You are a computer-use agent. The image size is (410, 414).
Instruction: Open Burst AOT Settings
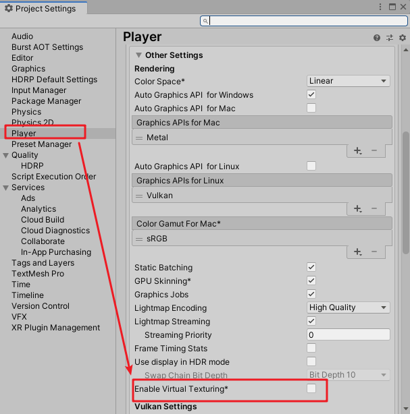(47, 47)
